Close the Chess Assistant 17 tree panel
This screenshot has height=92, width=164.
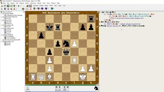[24, 12]
